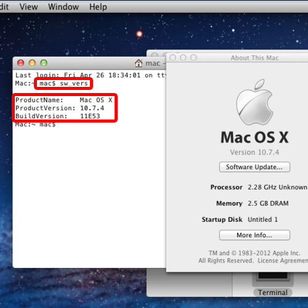Image resolution: width=308 pixels, height=308 pixels.
Task: Close the Terminal window with red button
Action: tap(20, 63)
